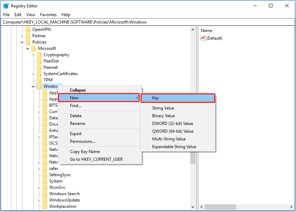Click the Cryptography key folder icon
296x212 pixels.
pos(40,54)
